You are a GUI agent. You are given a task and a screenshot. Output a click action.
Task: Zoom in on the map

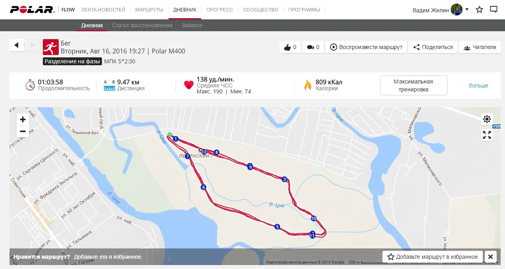tap(23, 119)
